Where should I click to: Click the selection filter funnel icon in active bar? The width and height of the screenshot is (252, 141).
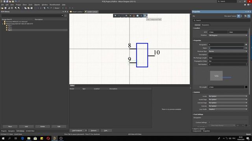click(115, 16)
